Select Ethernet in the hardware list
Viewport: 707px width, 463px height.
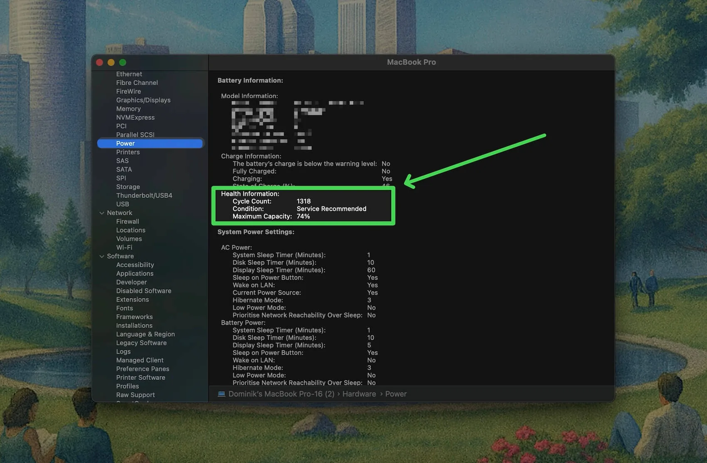[x=129, y=74]
